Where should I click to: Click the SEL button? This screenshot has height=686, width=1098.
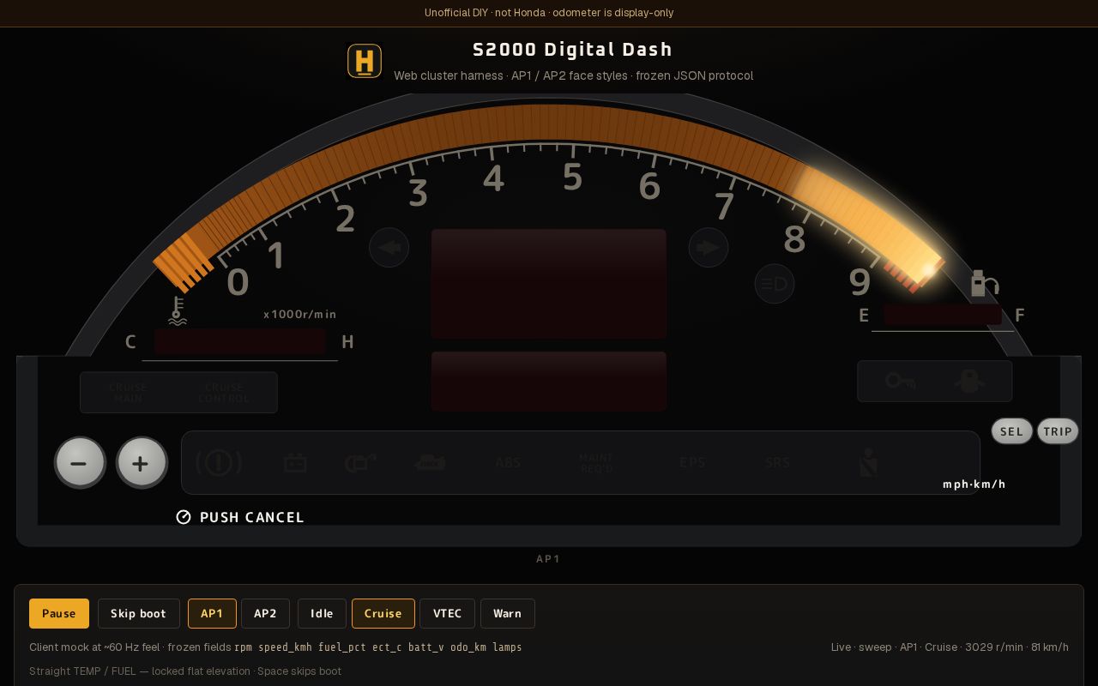click(x=1011, y=431)
